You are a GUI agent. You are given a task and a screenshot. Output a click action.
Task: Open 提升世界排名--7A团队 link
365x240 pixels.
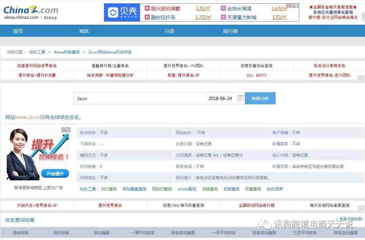tap(183, 66)
